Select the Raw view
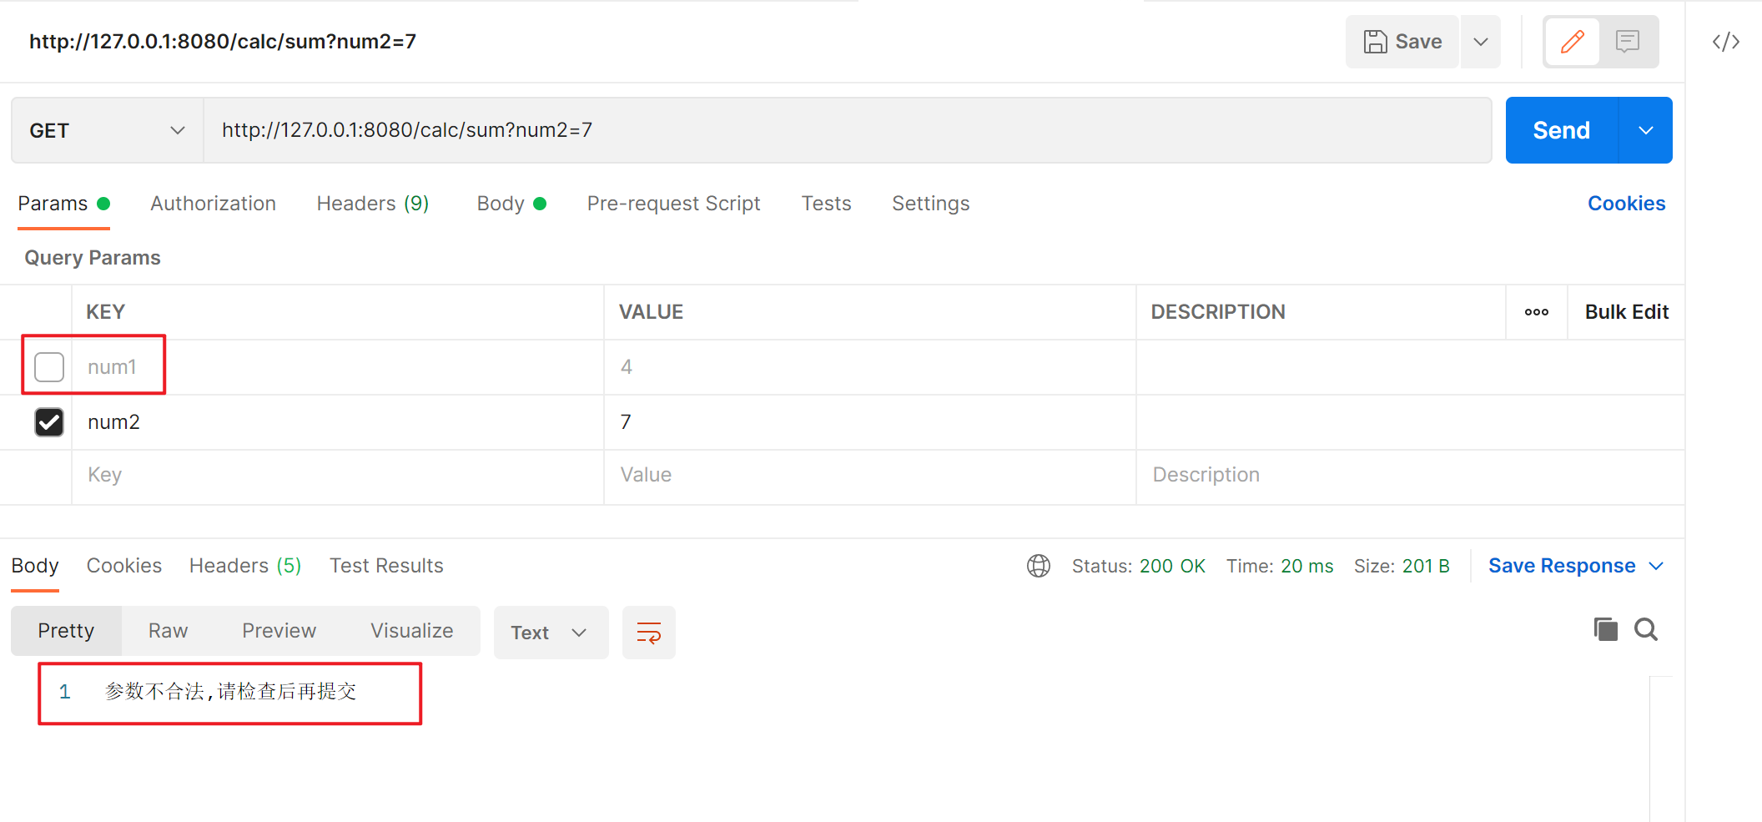 pos(168,631)
